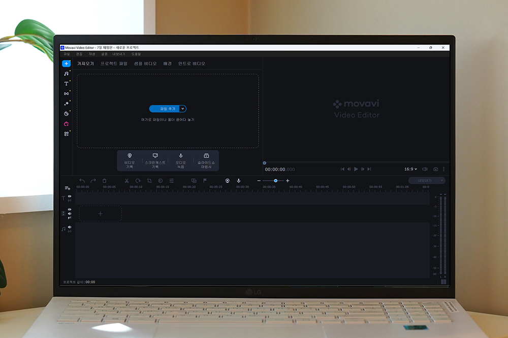The width and height of the screenshot is (508, 338).
Task: Open the three-dot player options menu
Action: [443, 169]
